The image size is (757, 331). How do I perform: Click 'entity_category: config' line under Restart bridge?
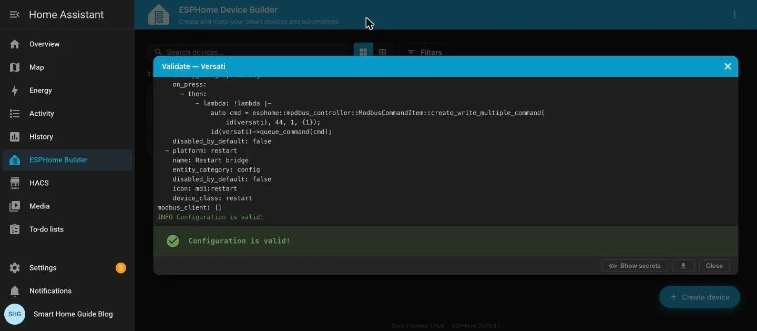click(x=216, y=169)
